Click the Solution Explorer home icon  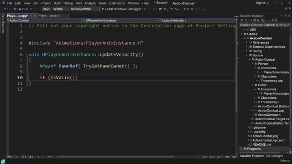(241, 20)
